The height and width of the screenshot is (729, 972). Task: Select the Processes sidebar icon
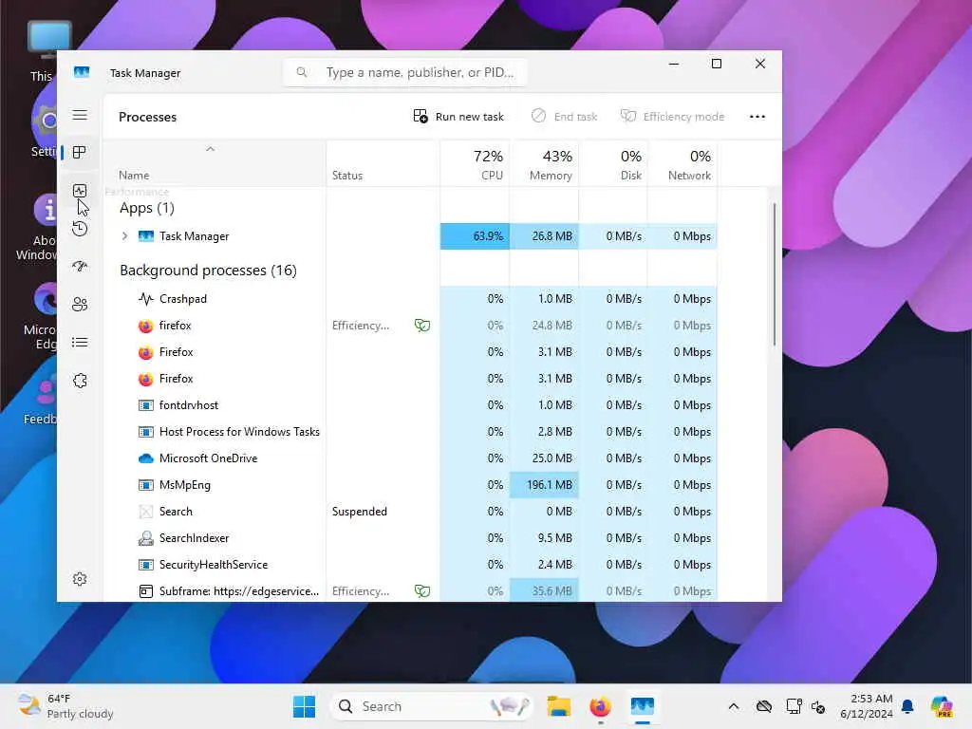pyautogui.click(x=80, y=152)
